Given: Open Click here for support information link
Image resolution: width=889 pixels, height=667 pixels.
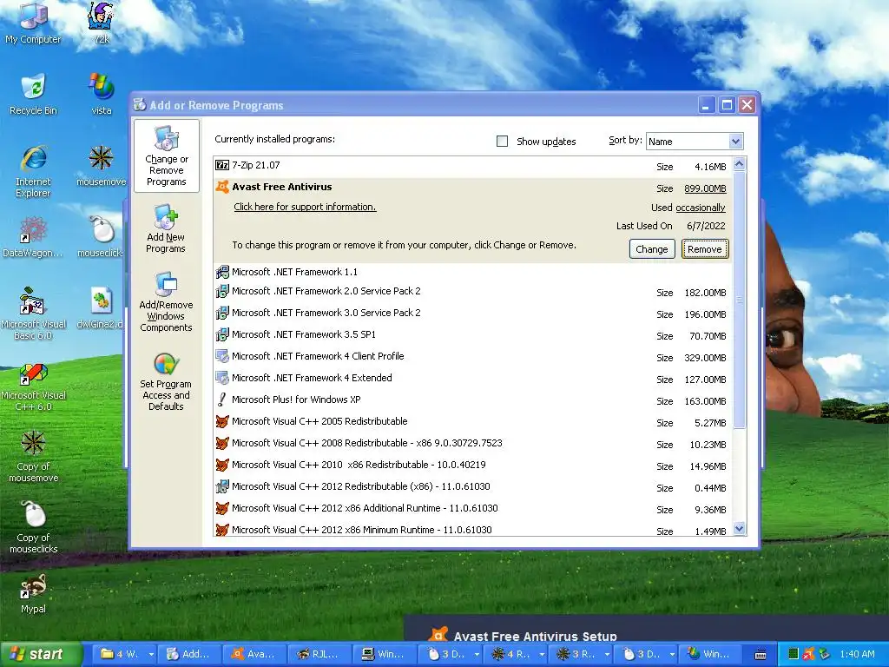Looking at the screenshot, I should pos(305,207).
